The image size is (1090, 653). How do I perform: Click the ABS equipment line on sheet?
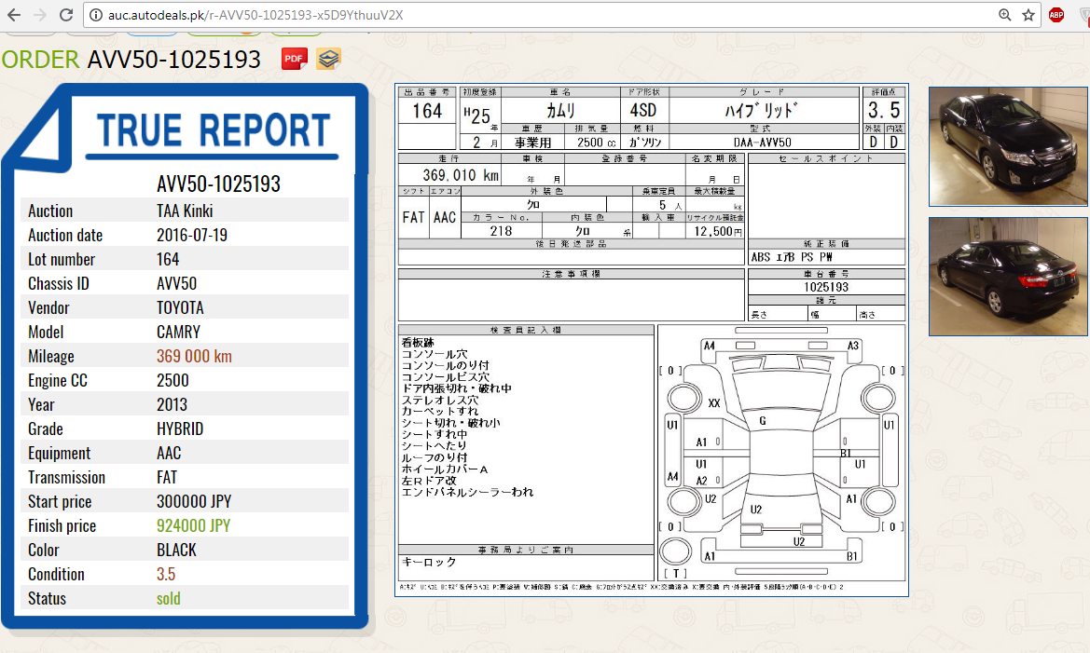[792, 257]
